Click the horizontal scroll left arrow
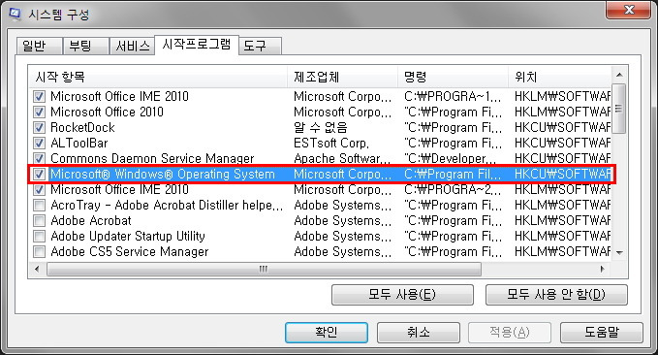658x355 pixels. (37, 269)
